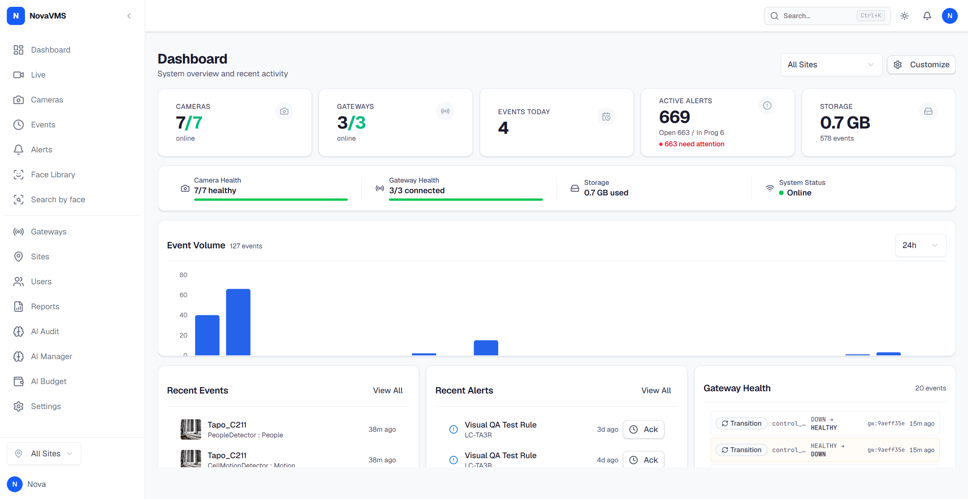Toggle light/dark theme sun icon
Screen dimensions: 968x499
(904, 16)
